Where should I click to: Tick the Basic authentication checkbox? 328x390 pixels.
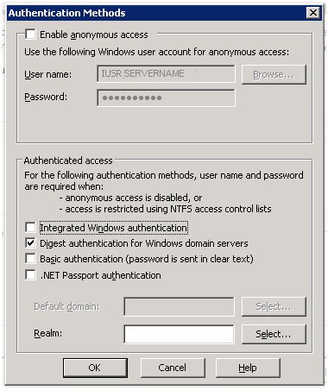(x=30, y=259)
